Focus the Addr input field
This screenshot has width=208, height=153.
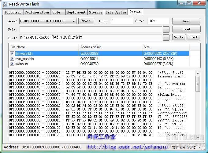[122, 21]
